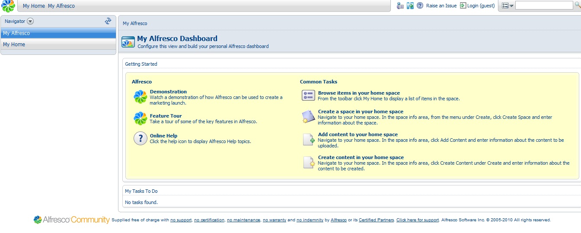
Task: Click the My Alfresco breadcrumb
Action: pos(135,23)
